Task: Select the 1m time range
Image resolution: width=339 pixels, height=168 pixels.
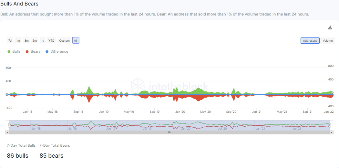Action: click(x=18, y=40)
